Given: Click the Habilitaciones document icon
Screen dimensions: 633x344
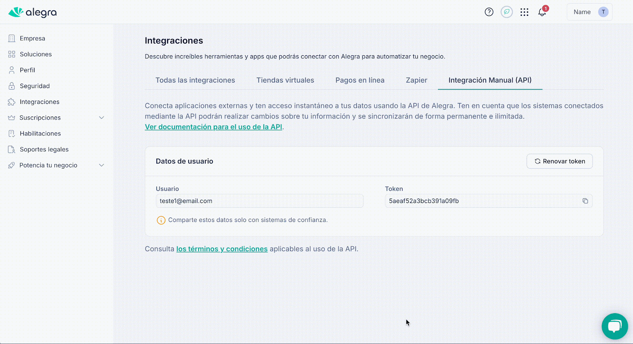Looking at the screenshot, I should click(x=12, y=133).
